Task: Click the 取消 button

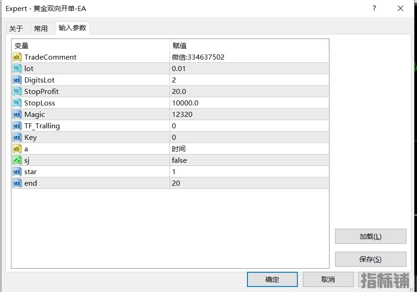Action: (x=328, y=279)
